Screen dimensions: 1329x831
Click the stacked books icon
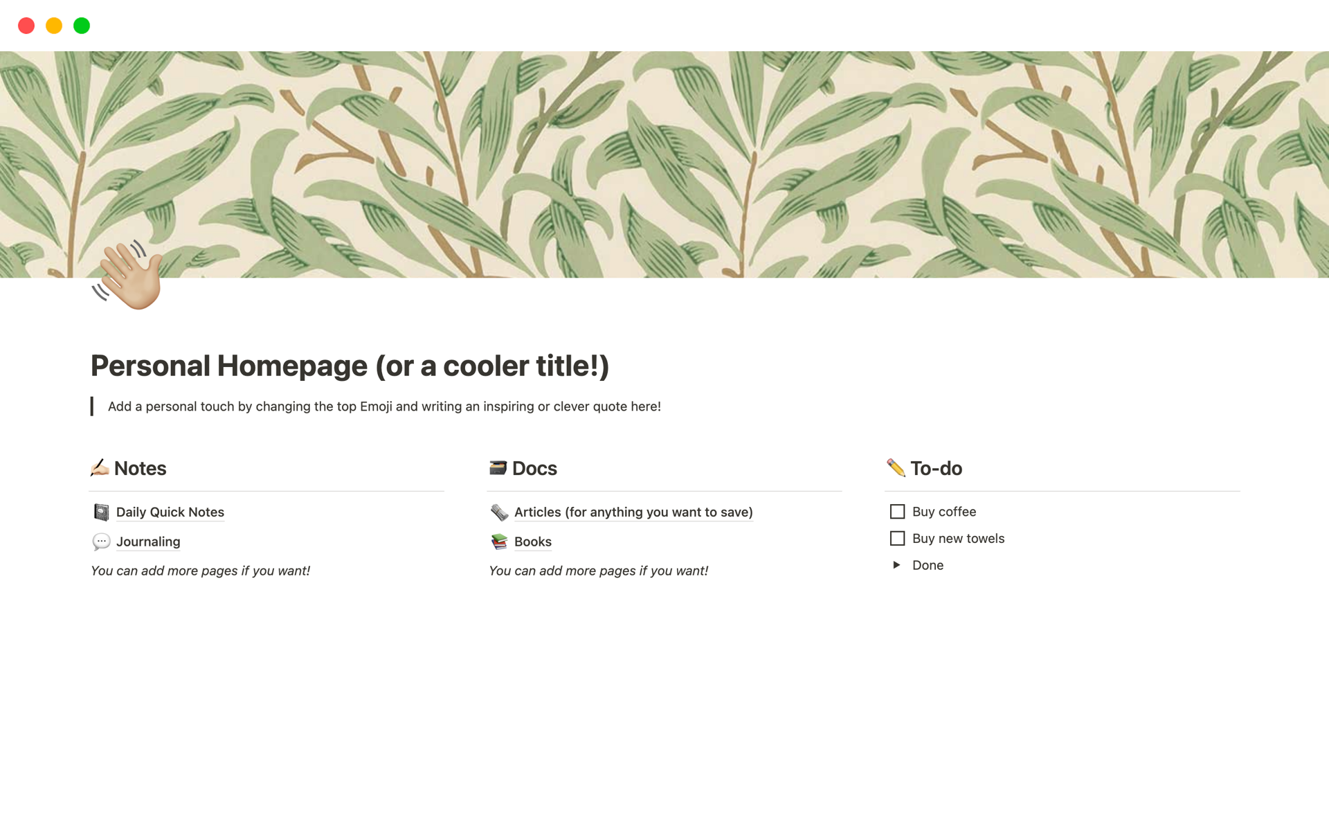click(499, 542)
